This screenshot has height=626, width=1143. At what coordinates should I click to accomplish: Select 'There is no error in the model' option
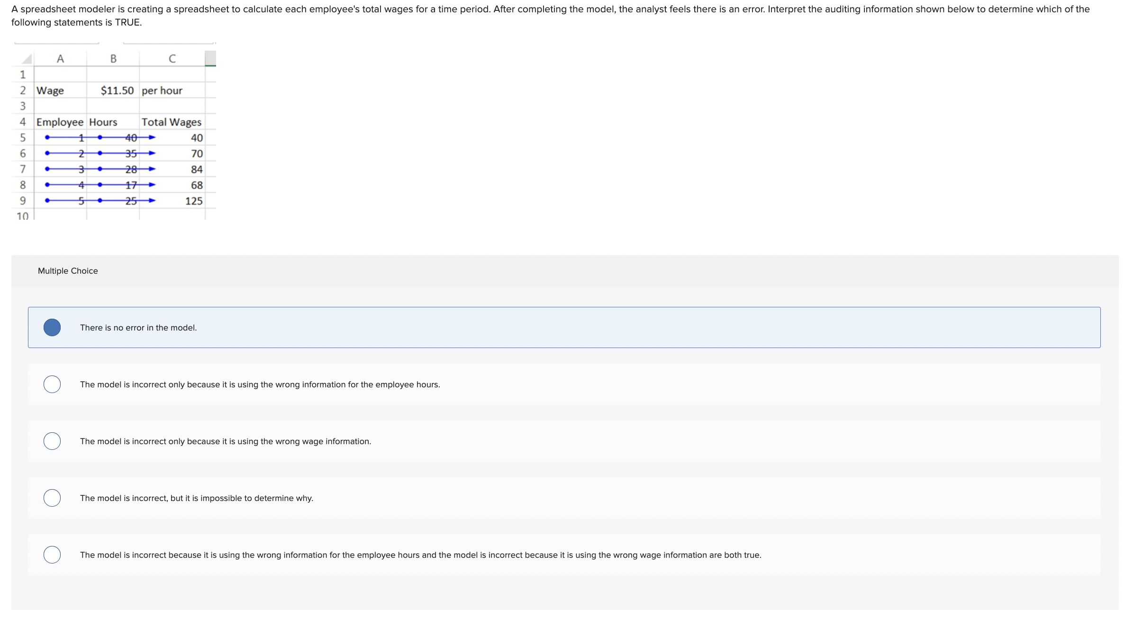coord(52,327)
